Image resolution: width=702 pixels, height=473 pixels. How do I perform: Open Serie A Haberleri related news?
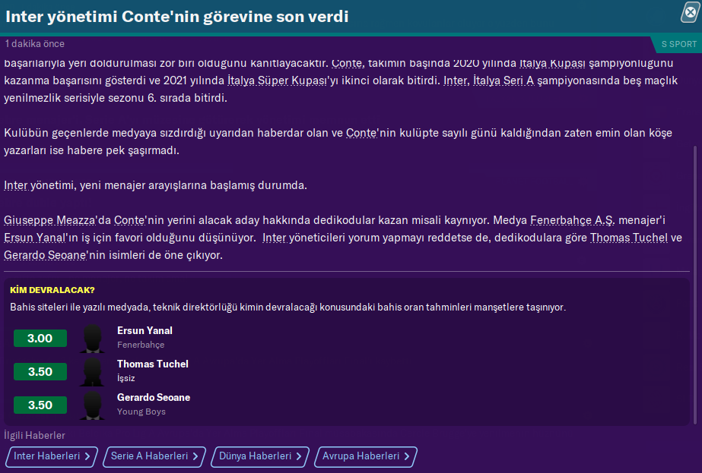click(x=154, y=456)
